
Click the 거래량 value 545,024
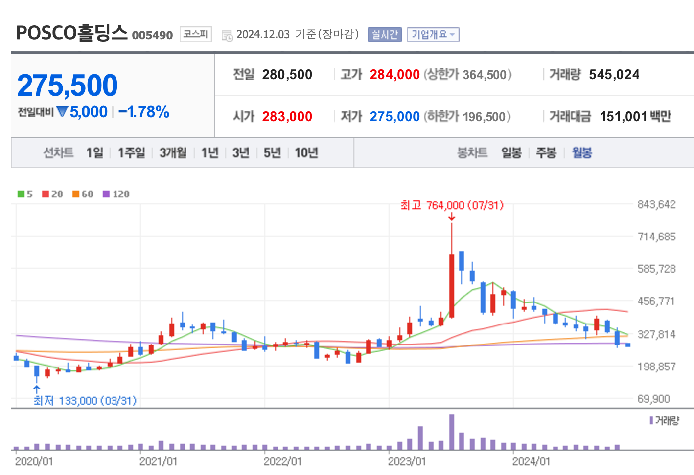click(614, 75)
